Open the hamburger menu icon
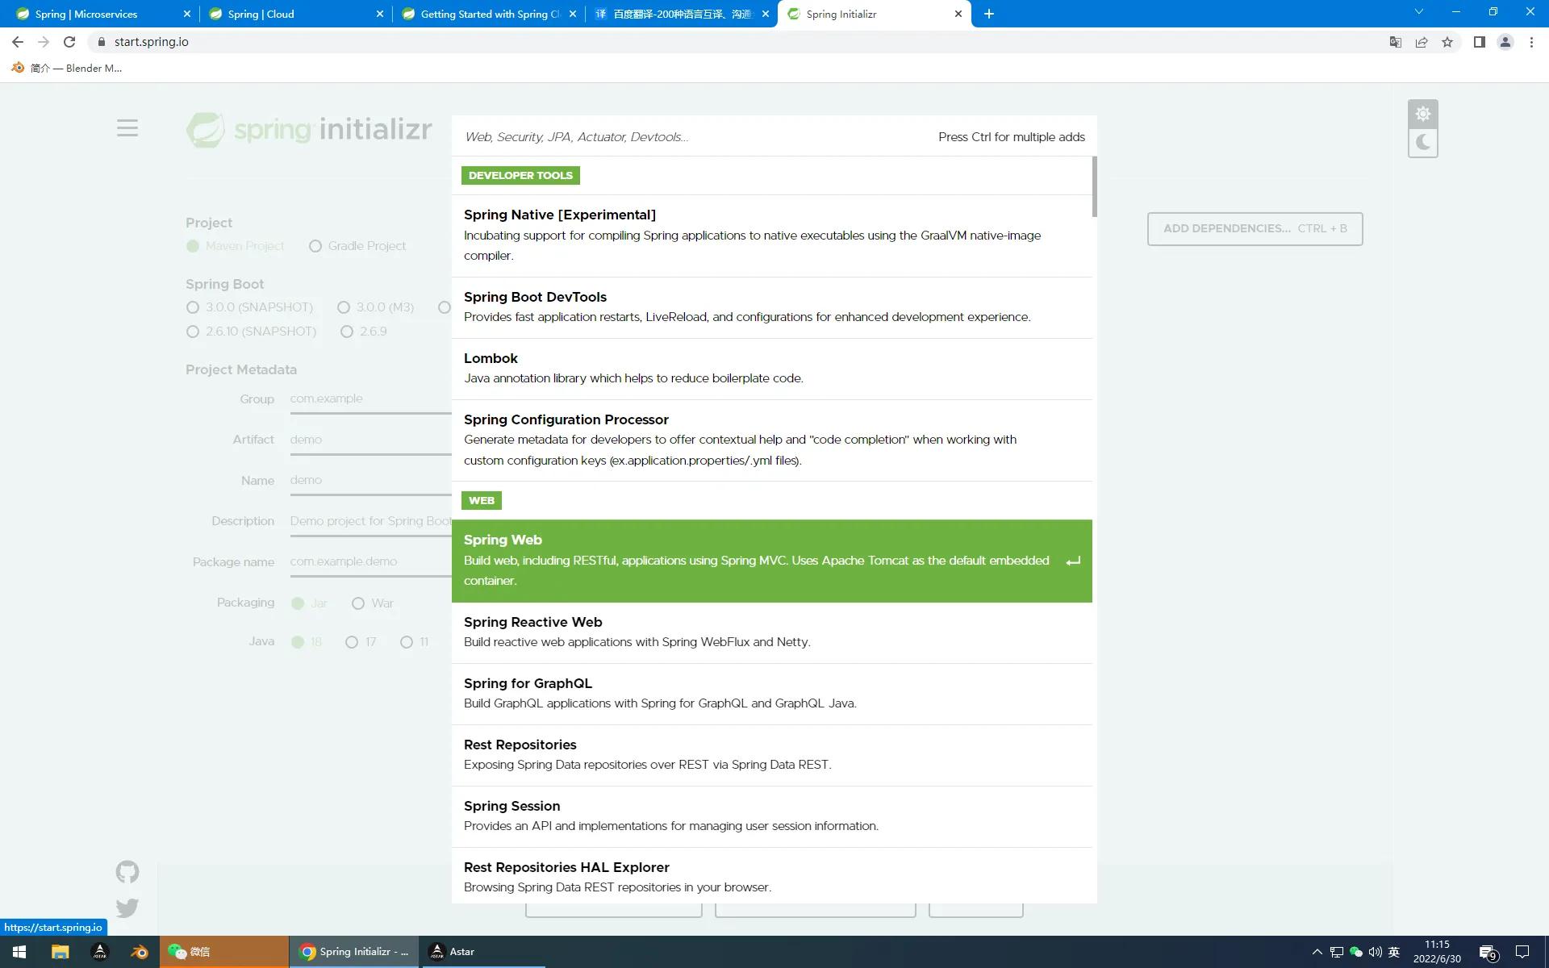This screenshot has height=968, width=1549. 127,128
